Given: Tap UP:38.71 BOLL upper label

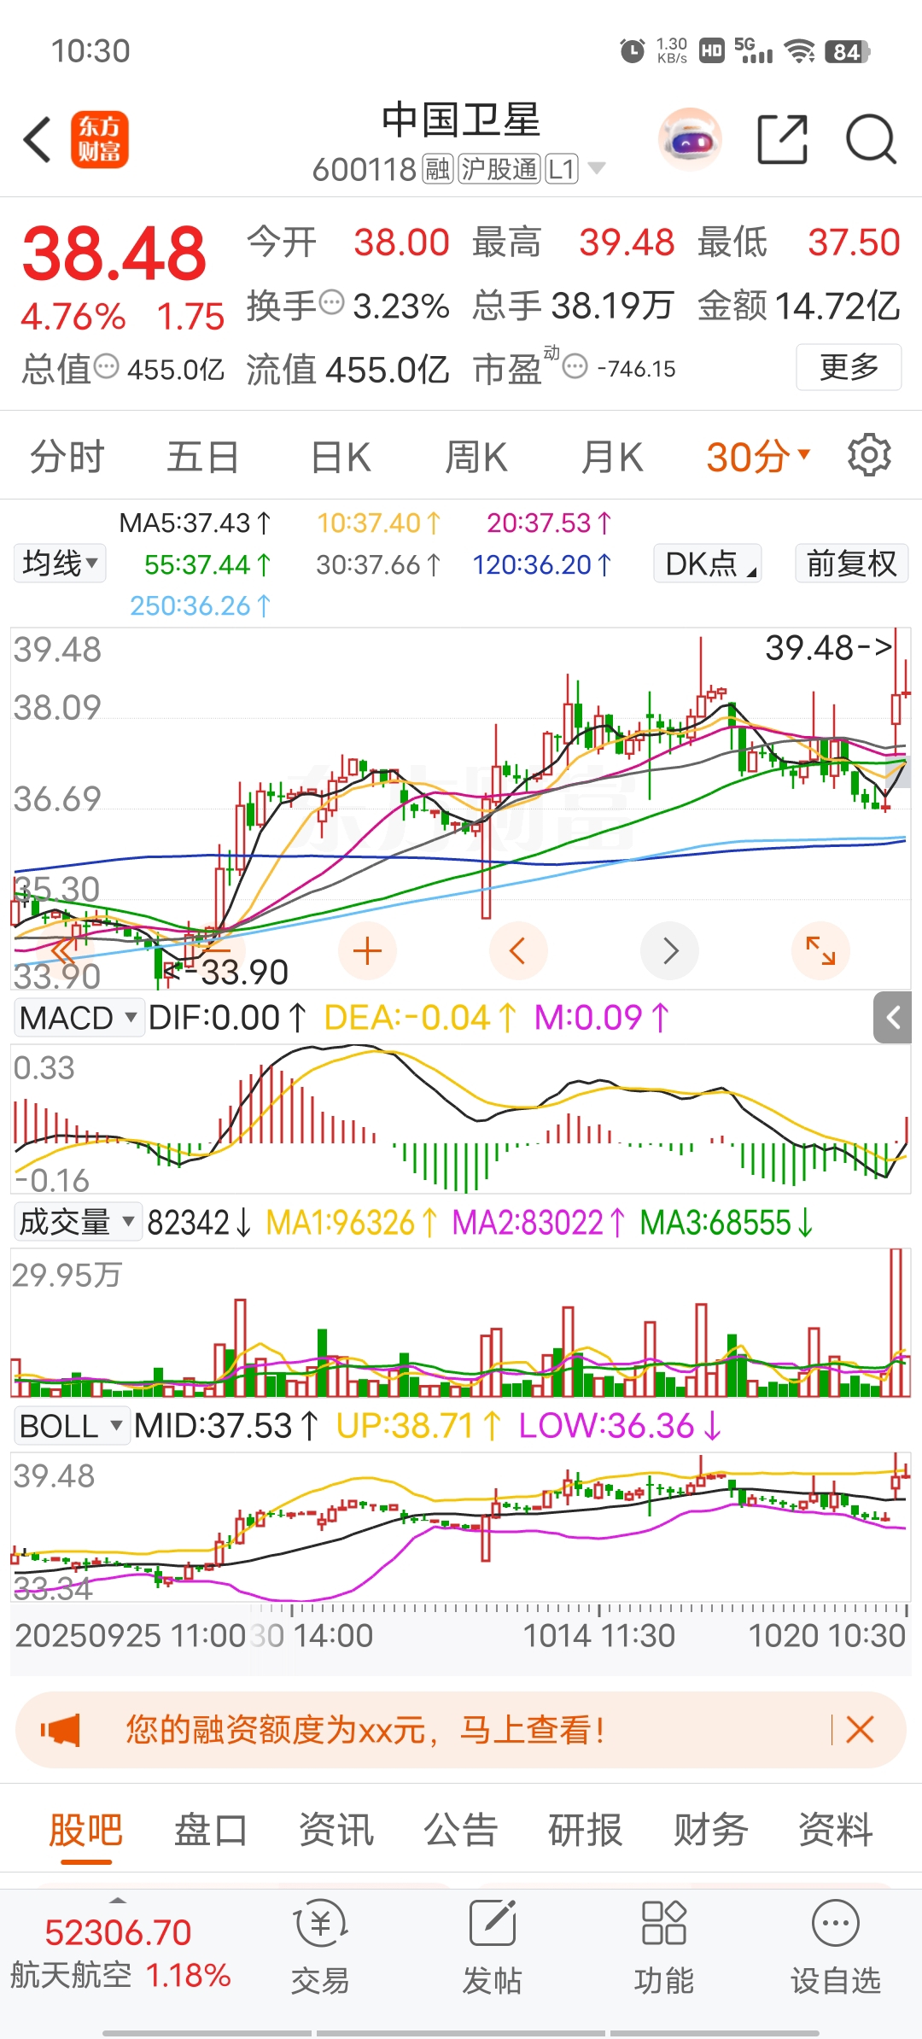Looking at the screenshot, I should pos(419,1426).
